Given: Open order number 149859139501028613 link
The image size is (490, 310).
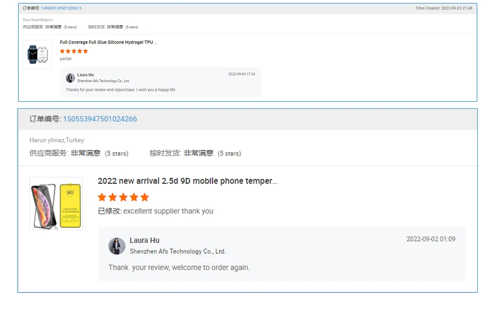Looking at the screenshot, I should pos(61,8).
